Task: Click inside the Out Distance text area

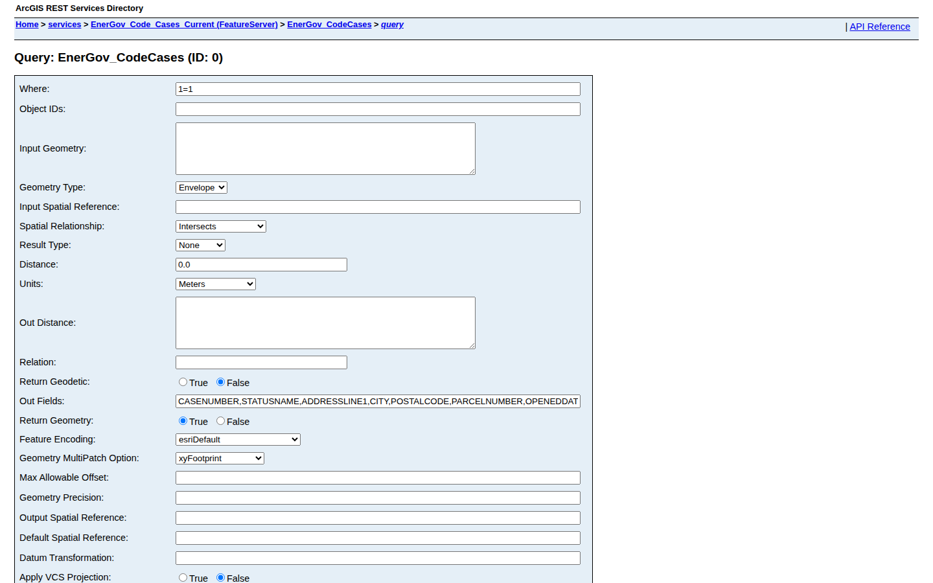Action: [x=325, y=323]
